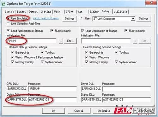Click the Keil uVision title bar icon
The width and height of the screenshot is (158, 117).
pos(3,4)
